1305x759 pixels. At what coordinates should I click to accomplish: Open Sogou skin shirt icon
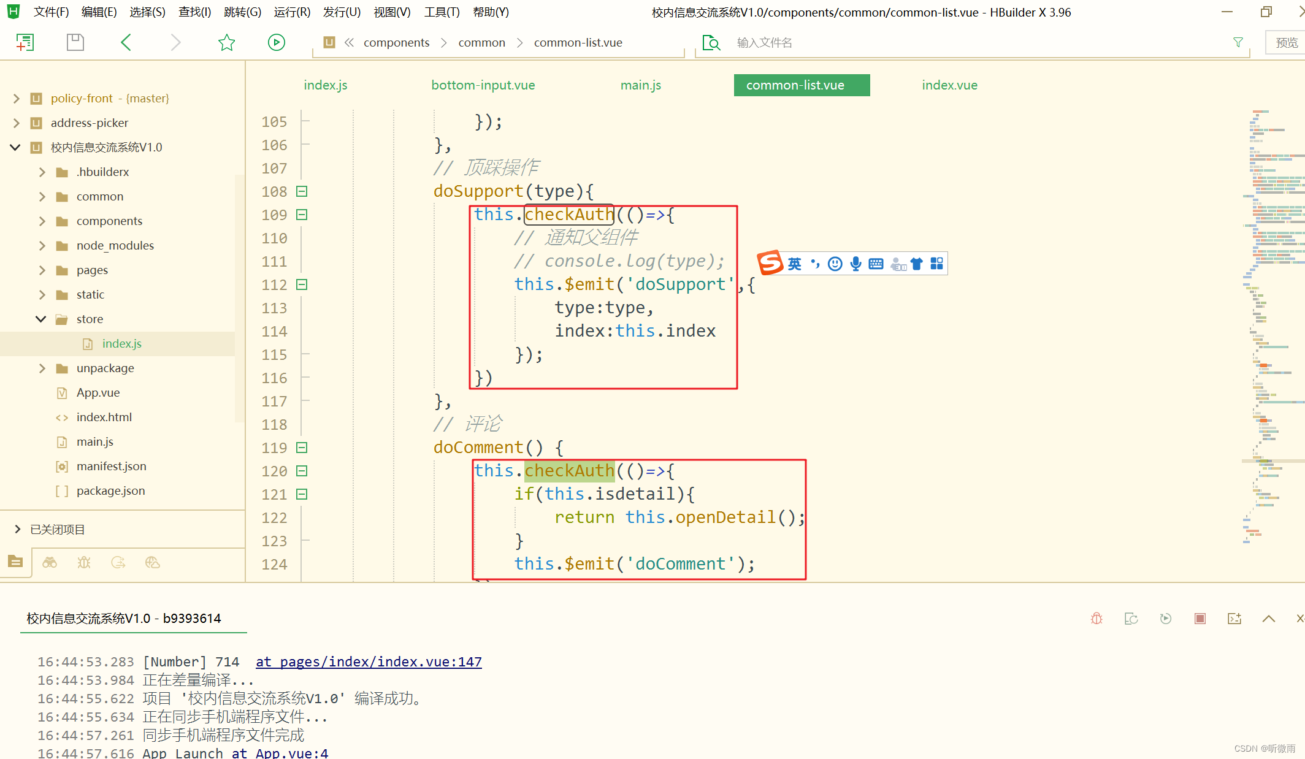(917, 264)
